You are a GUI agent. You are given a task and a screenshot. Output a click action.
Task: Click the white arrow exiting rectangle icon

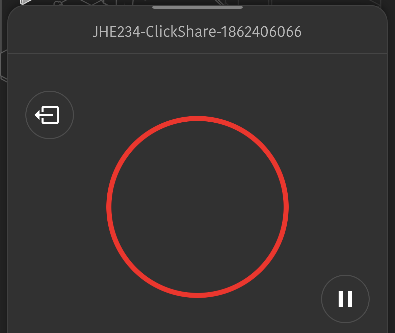click(47, 115)
